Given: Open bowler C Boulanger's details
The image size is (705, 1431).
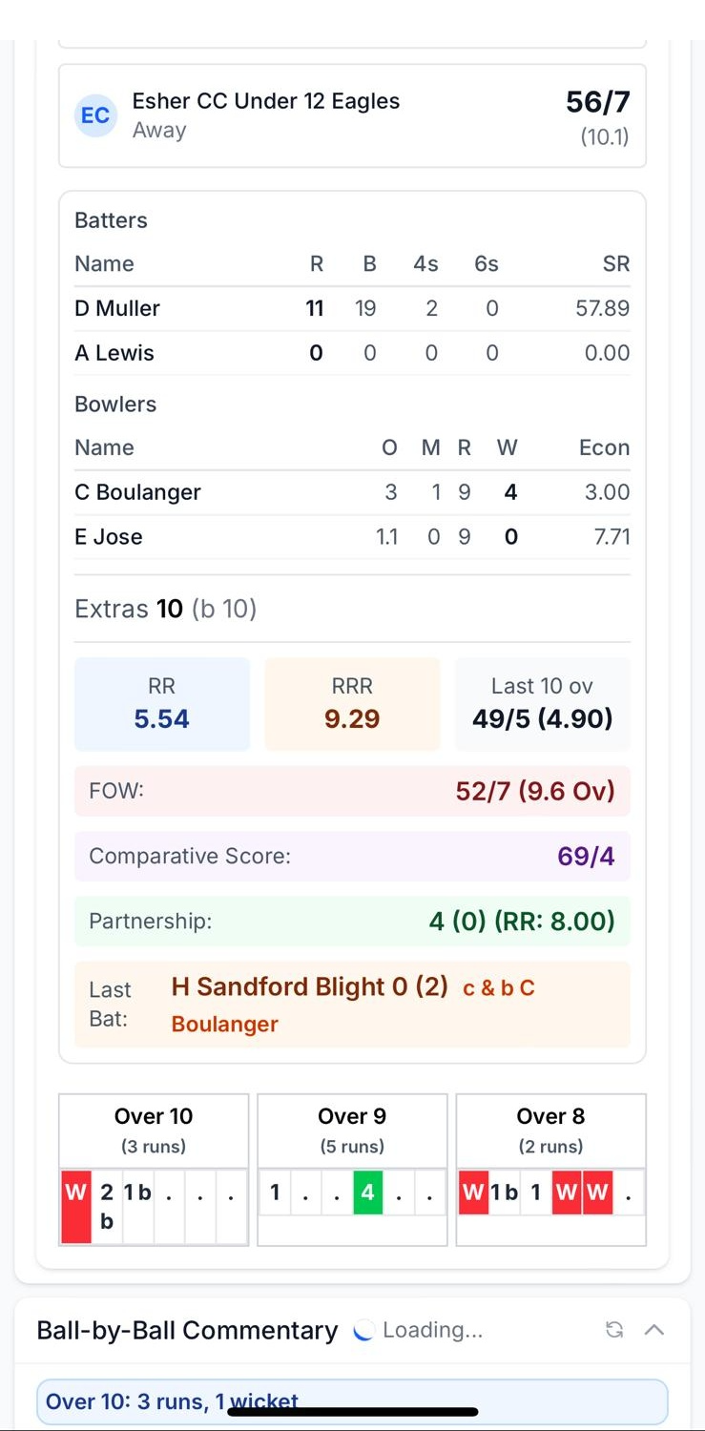Looking at the screenshot, I should [x=137, y=492].
